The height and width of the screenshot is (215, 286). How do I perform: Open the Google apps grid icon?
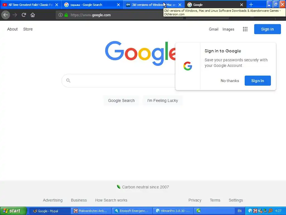point(245,29)
